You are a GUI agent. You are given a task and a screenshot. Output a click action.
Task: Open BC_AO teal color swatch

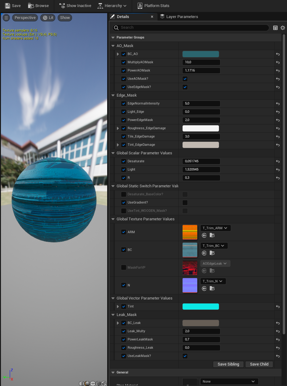pos(201,54)
